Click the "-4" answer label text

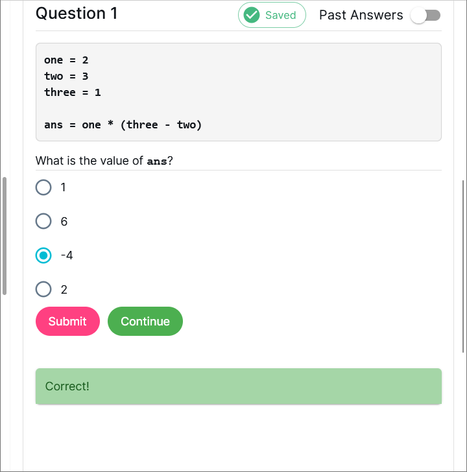pyautogui.click(x=67, y=255)
